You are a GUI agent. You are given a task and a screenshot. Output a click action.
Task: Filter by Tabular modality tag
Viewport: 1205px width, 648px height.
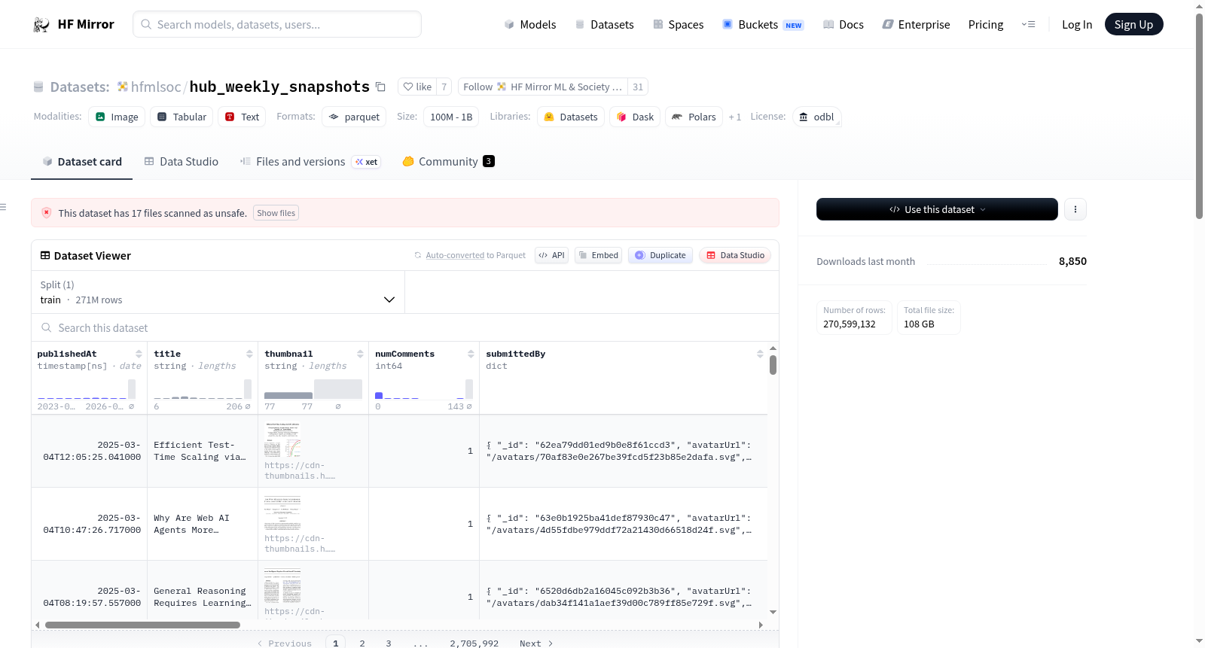182,117
